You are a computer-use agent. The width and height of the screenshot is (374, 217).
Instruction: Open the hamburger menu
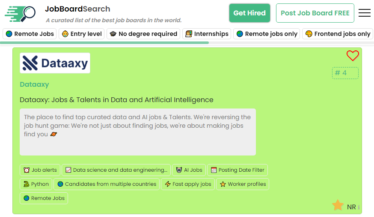coord(364,13)
